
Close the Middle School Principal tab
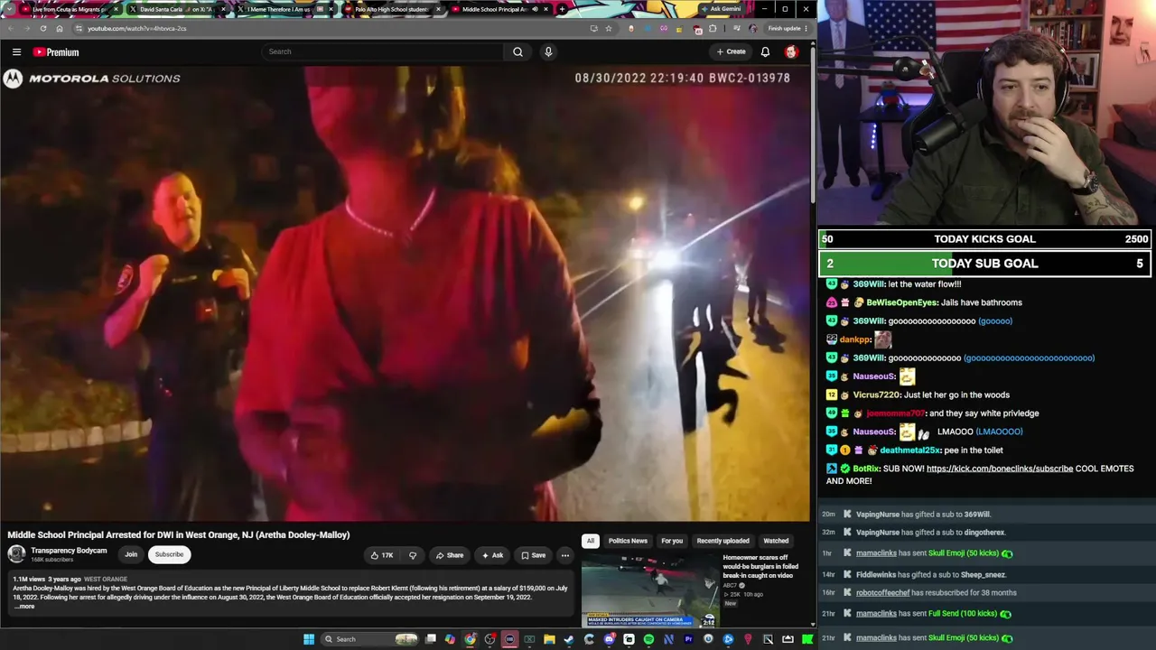pos(545,9)
